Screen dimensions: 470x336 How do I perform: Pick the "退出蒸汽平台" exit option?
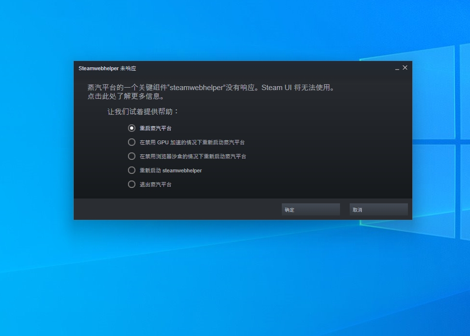point(157,184)
